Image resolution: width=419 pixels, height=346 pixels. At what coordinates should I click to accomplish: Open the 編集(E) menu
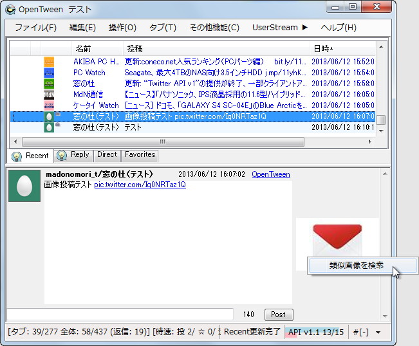pos(82,28)
